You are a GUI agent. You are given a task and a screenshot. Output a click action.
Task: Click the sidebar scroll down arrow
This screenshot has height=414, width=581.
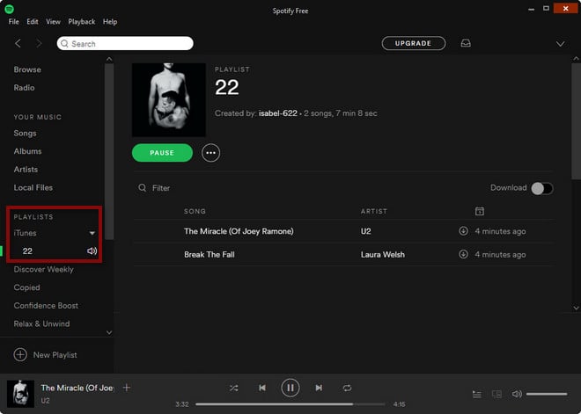109,332
